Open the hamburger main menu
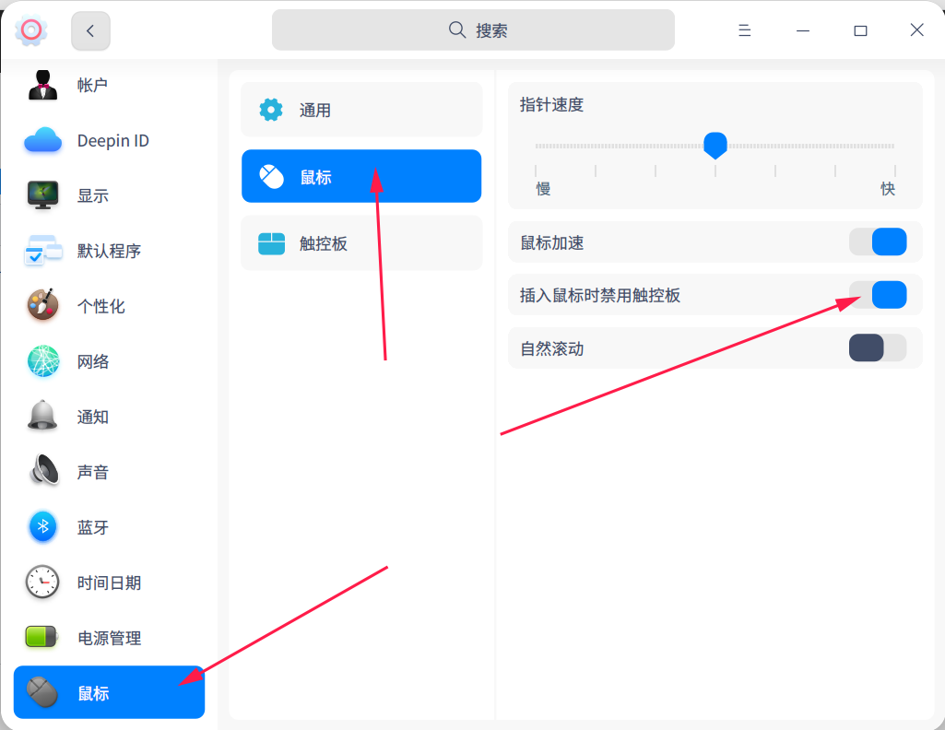The image size is (945, 730). 744,30
